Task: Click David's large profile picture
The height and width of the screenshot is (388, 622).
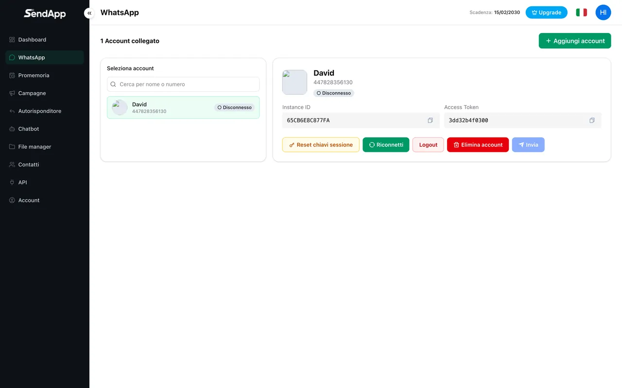Action: [x=294, y=82]
